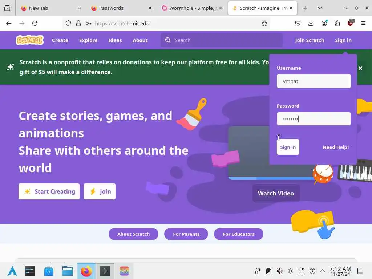Open a new browser tab

tap(305, 8)
